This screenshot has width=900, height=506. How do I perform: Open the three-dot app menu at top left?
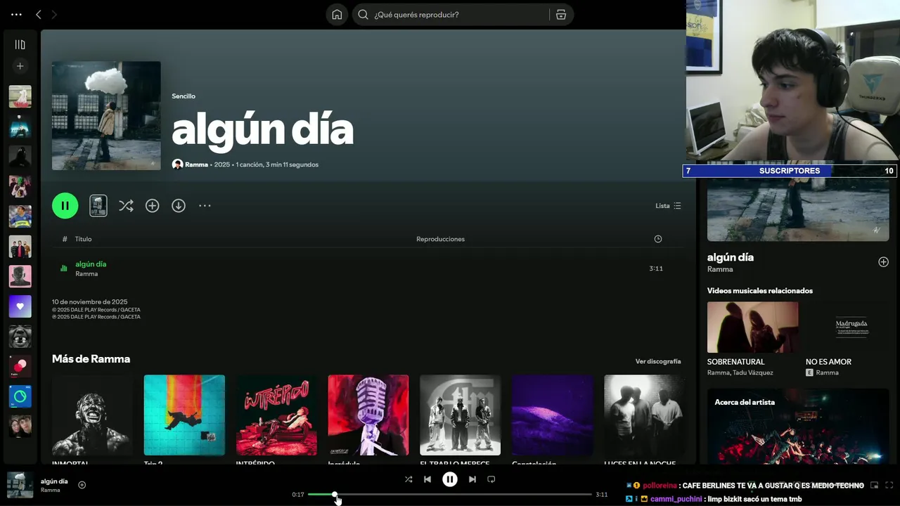16,15
